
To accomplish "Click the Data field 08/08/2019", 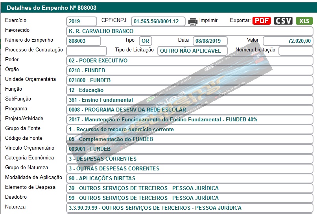I will (x=210, y=41).
